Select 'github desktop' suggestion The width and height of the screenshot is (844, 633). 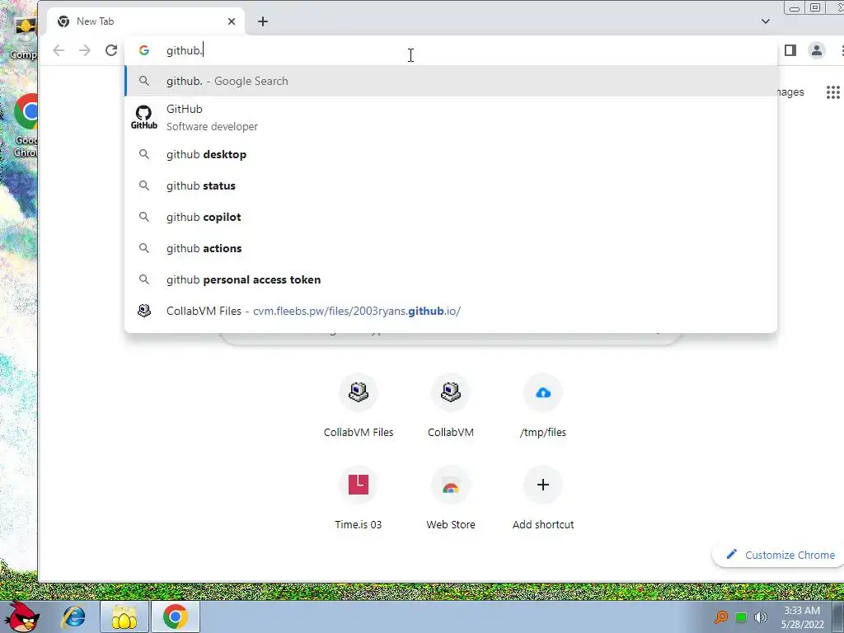click(x=451, y=154)
